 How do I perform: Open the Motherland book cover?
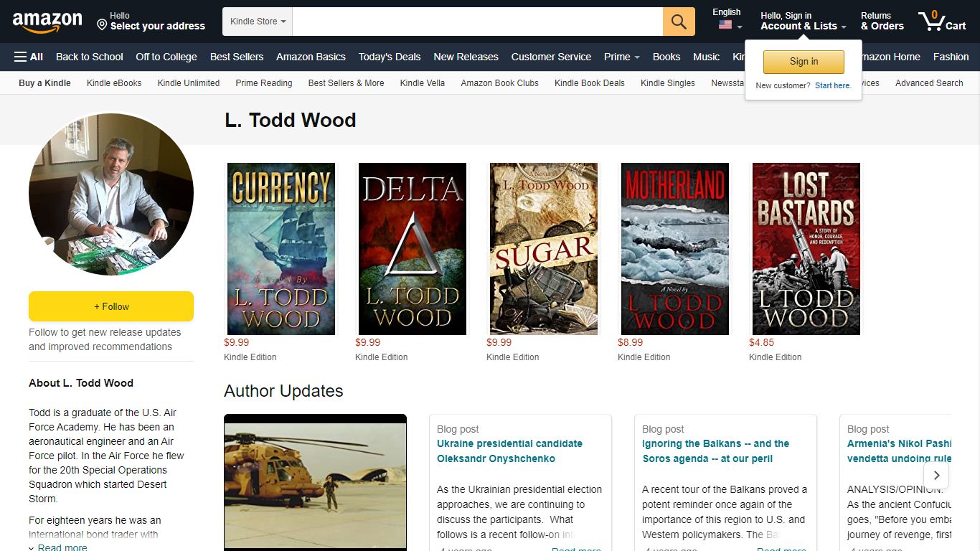tap(675, 249)
